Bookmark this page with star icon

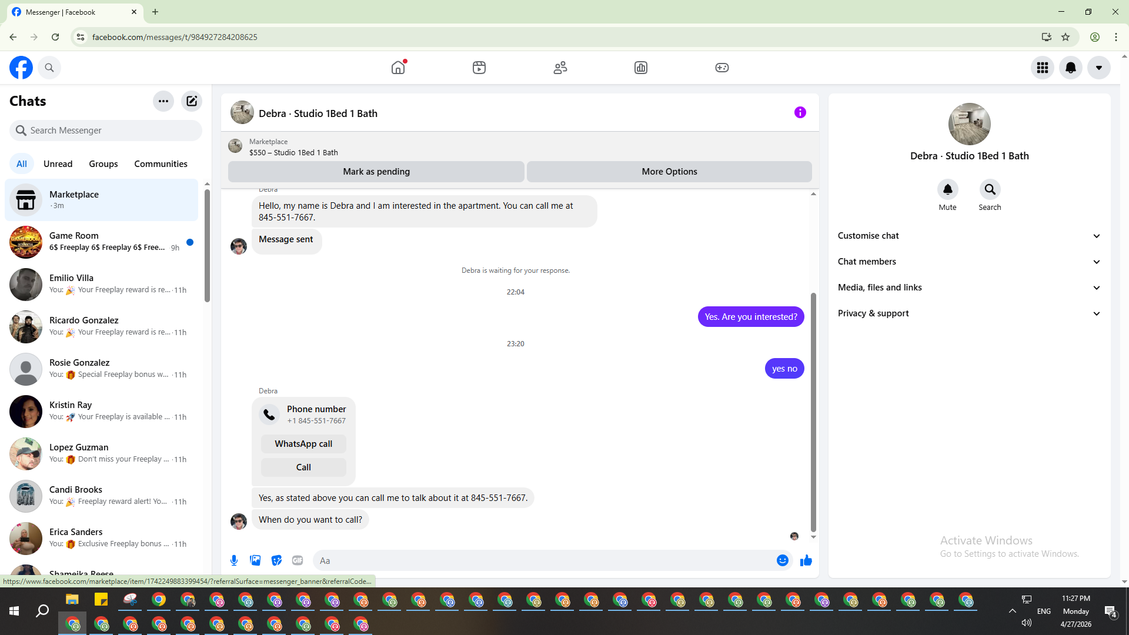point(1065,37)
